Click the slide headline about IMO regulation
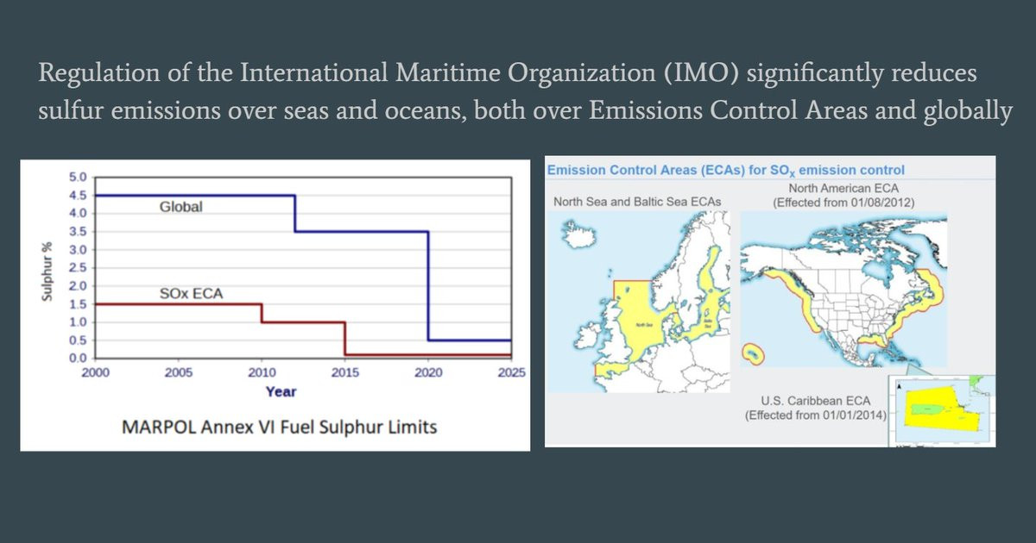The image size is (1036, 543). coord(524,92)
